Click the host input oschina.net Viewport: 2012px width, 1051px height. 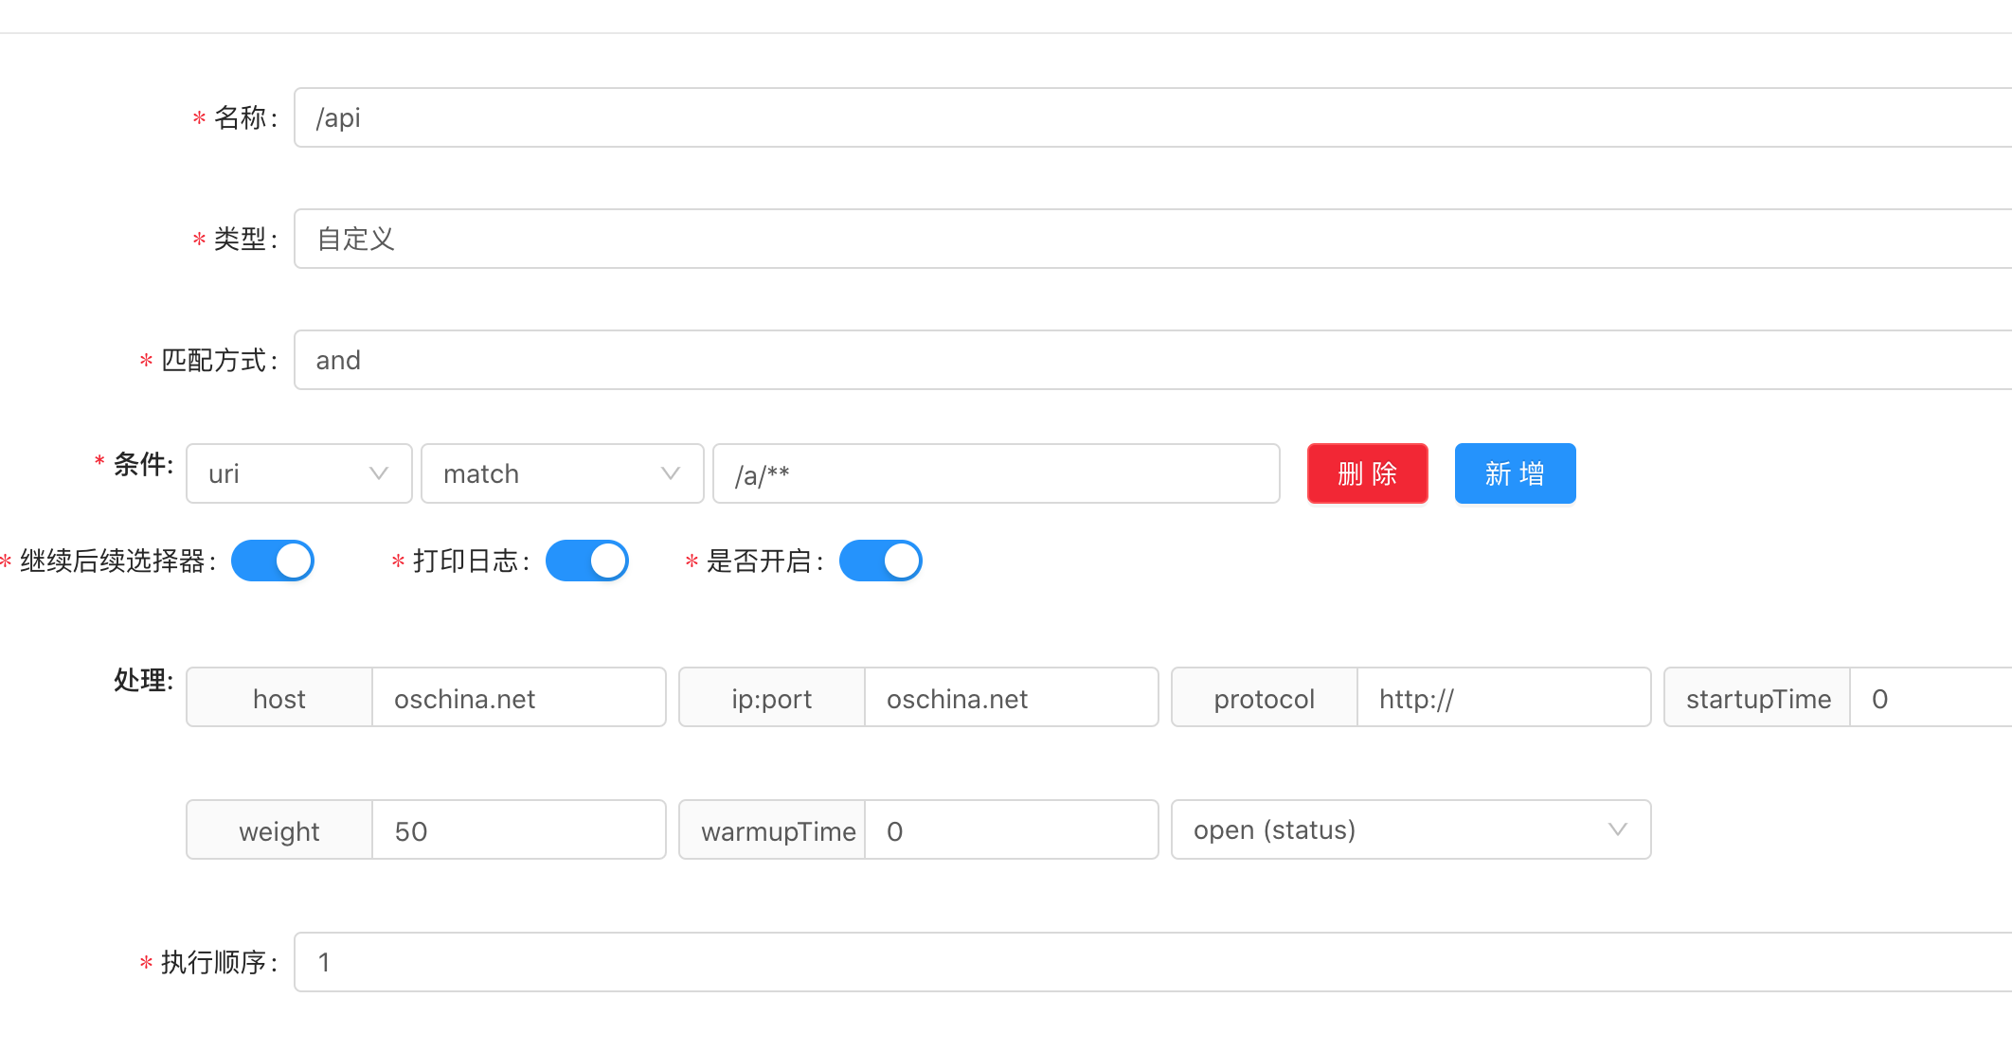pos(518,698)
